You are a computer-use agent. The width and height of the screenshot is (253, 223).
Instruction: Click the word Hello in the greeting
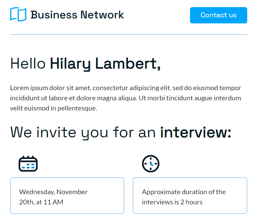tap(28, 64)
